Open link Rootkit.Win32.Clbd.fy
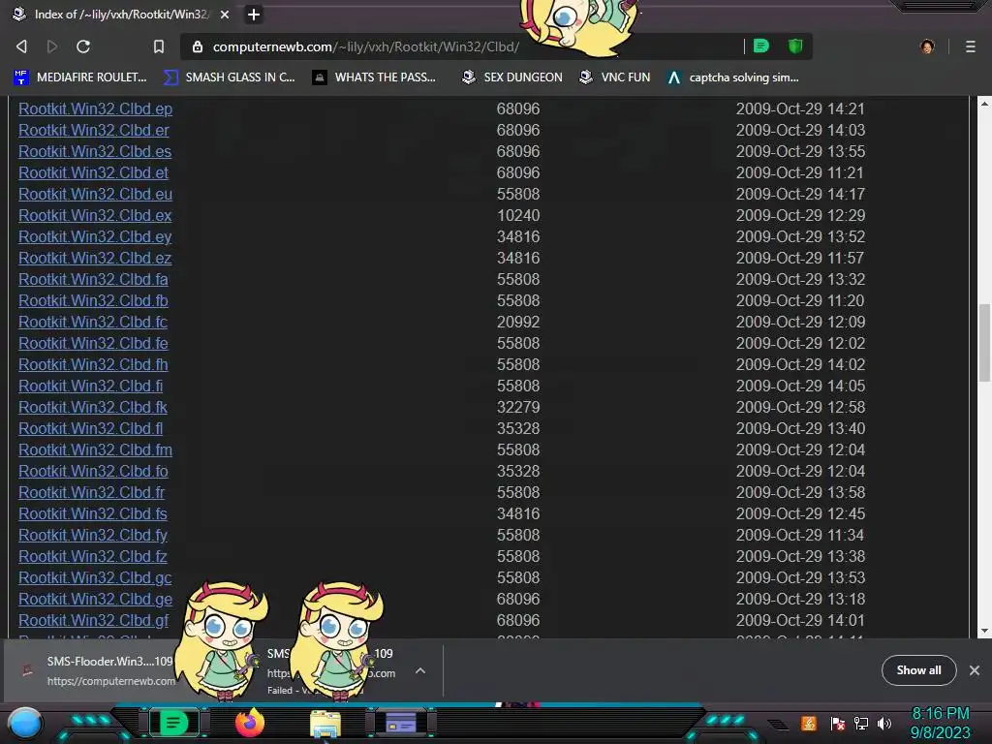Viewport: 992px width, 744px height. pos(93,535)
